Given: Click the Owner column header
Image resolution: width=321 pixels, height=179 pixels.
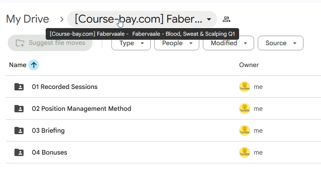Looking at the screenshot, I should [249, 65].
